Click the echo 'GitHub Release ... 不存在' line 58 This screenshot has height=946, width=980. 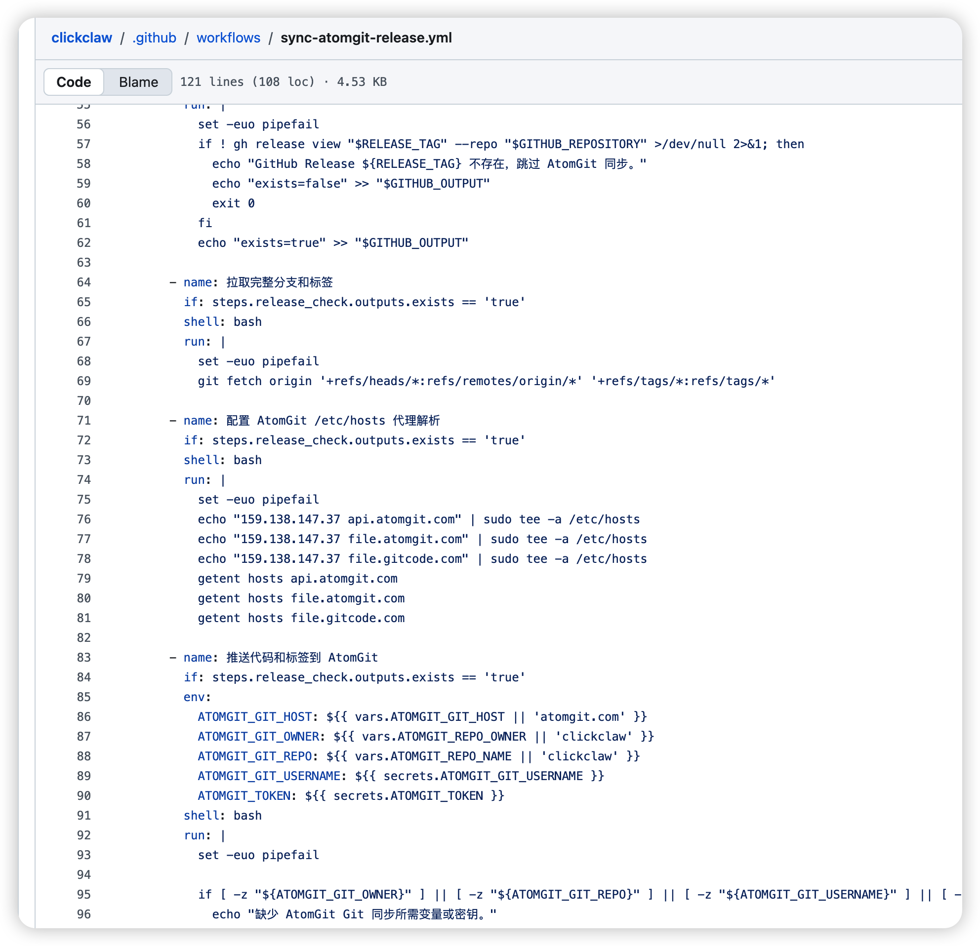tap(429, 164)
